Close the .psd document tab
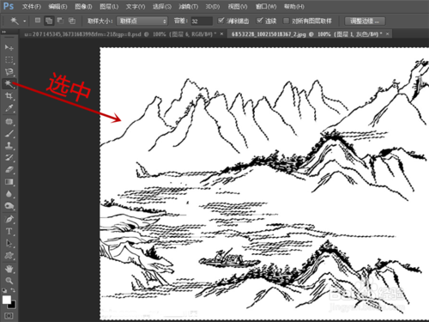Image resolution: width=429 pixels, height=322 pixels. click(221, 34)
